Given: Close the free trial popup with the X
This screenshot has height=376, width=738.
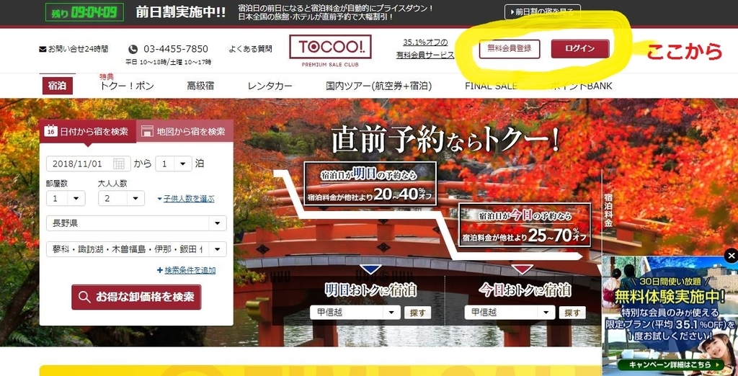Looking at the screenshot, I should [x=731, y=256].
